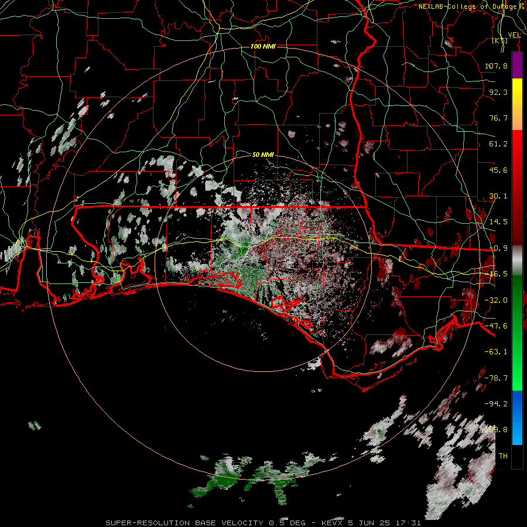This screenshot has width=527, height=527.
Task: Select the 76.7 legend value
Action: click(x=498, y=118)
